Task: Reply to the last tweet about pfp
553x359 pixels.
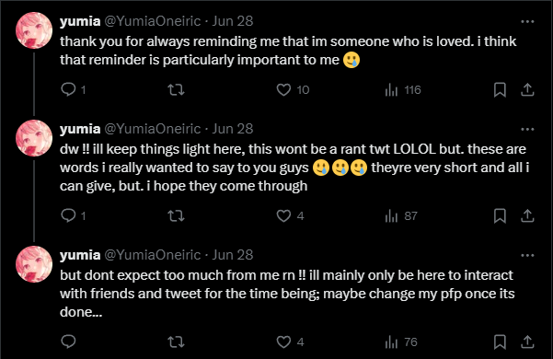Action: click(x=68, y=342)
